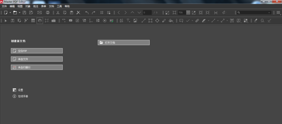282x124 pixels.
Task: Toggle the grid display icon
Action: [x=102, y=13]
